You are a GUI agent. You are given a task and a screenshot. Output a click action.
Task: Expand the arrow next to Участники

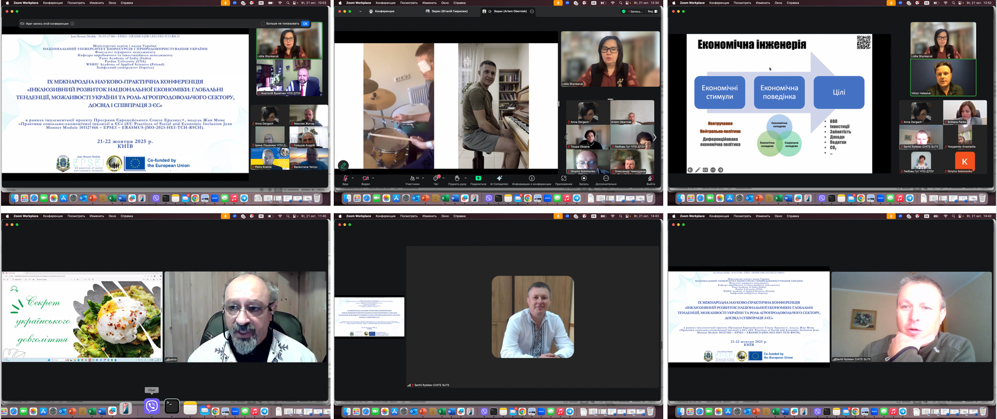[423, 178]
